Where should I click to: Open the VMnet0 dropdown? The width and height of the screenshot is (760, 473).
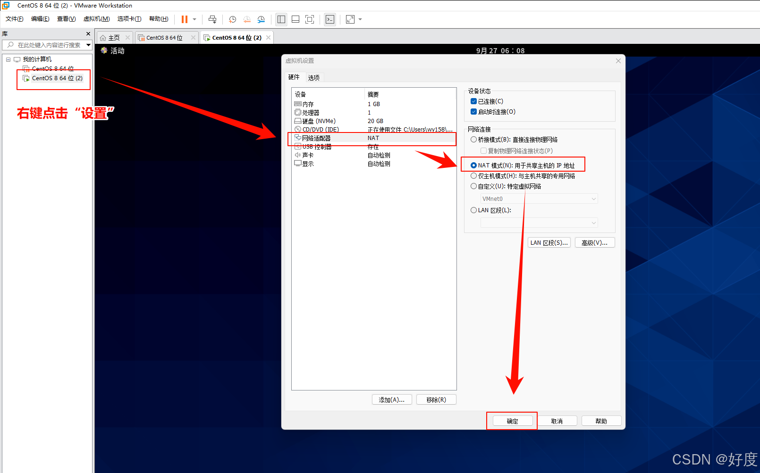[539, 199]
